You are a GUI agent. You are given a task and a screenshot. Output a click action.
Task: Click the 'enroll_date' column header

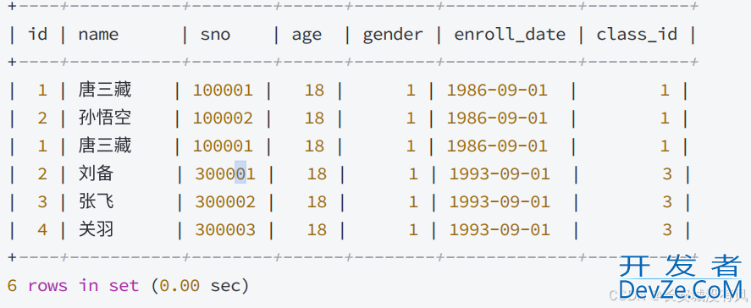[510, 35]
